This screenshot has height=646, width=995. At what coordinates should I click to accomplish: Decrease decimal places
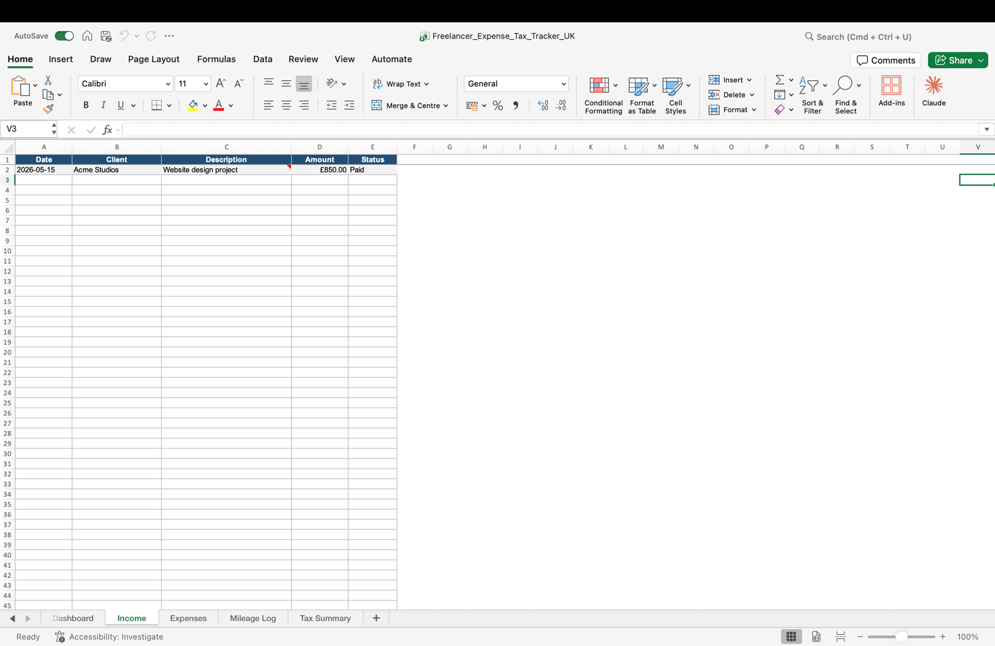[x=561, y=105]
